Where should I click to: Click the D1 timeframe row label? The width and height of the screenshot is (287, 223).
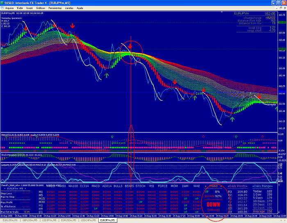[41, 212]
